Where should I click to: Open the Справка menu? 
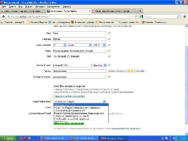(67, 7)
